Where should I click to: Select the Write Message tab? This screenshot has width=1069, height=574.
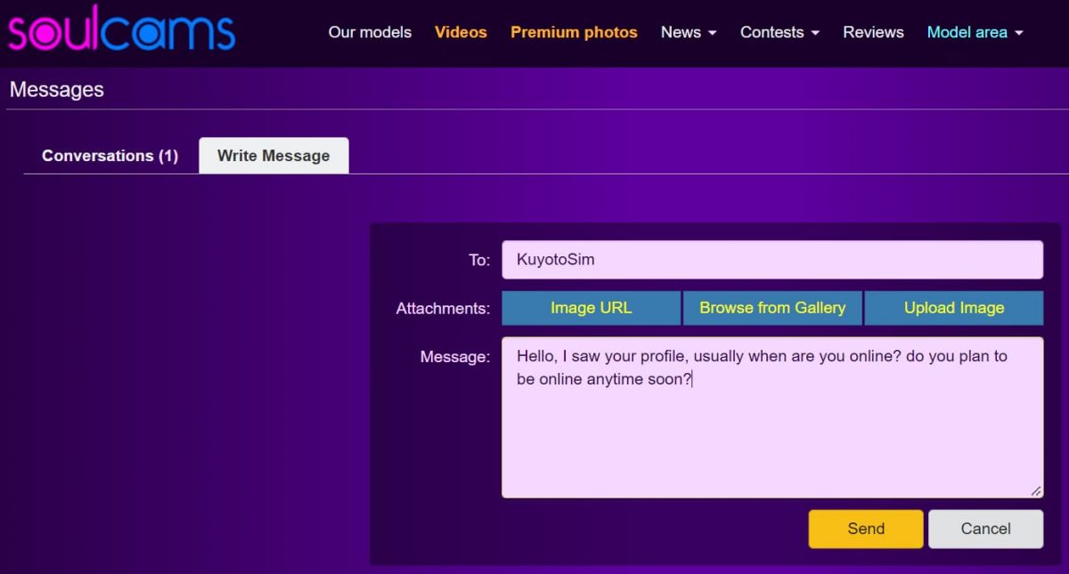[x=273, y=156]
